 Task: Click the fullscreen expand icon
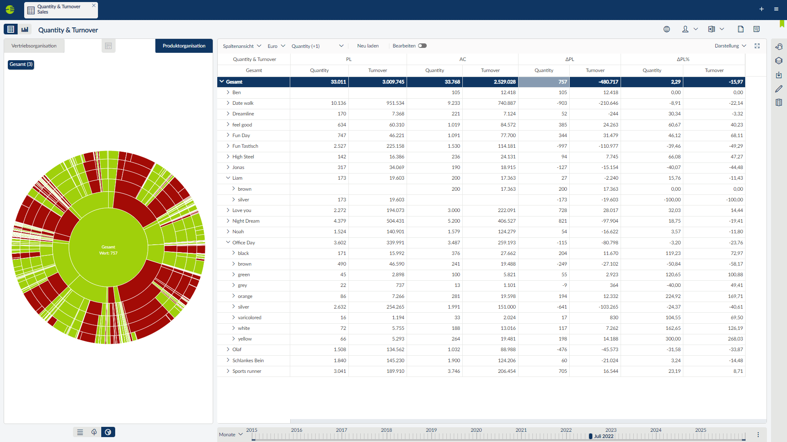click(757, 45)
